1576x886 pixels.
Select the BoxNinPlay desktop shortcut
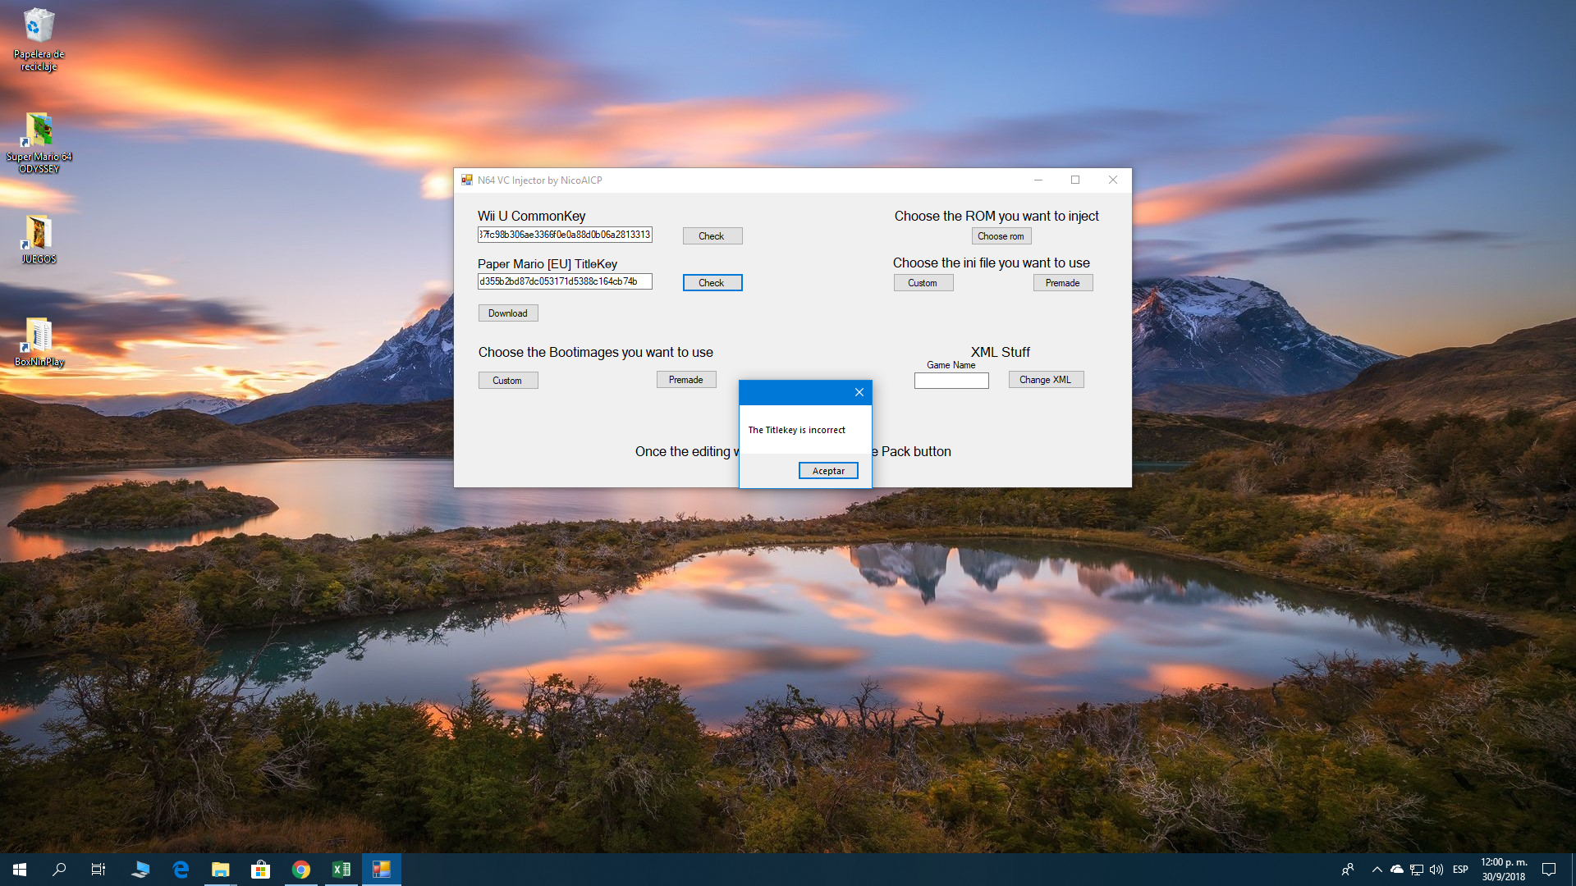point(39,341)
